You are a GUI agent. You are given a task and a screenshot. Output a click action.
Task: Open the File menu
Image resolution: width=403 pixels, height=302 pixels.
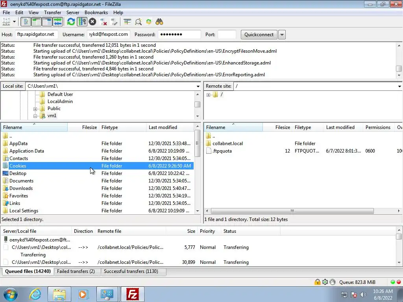pos(6,13)
